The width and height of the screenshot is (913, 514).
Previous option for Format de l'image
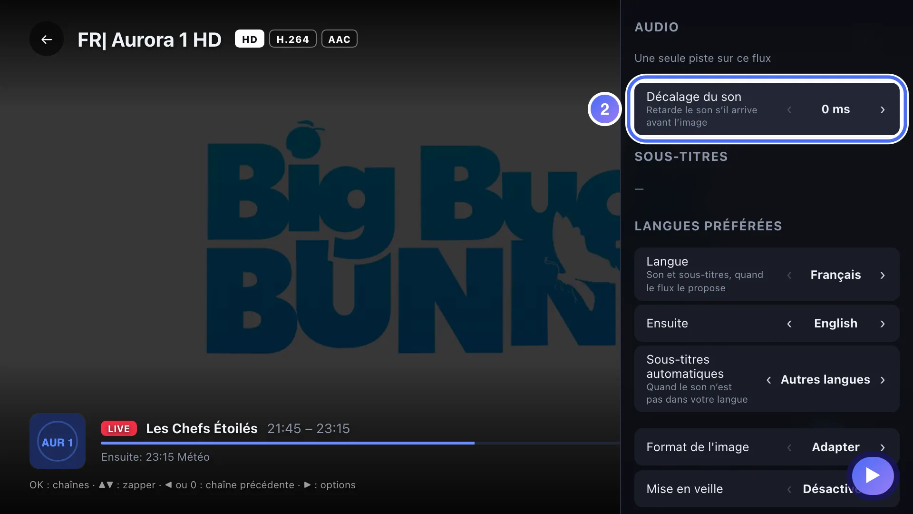click(789, 448)
